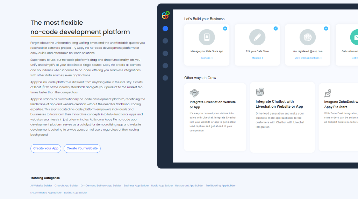The image size is (358, 199).
Task: Select the active blue sidebar dot
Action: pyautogui.click(x=165, y=29)
